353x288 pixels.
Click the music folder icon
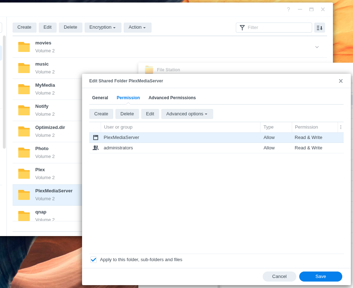click(24, 68)
